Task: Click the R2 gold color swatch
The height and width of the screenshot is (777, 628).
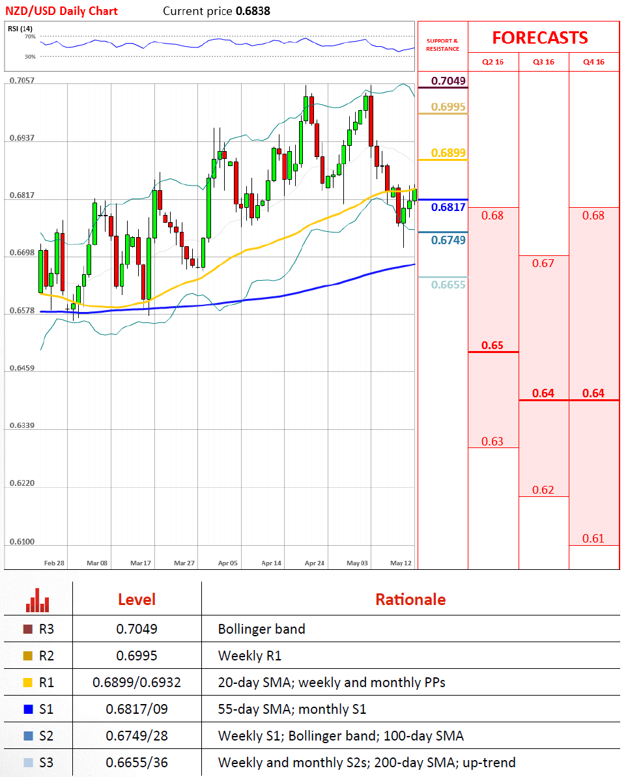Action: click(x=27, y=656)
